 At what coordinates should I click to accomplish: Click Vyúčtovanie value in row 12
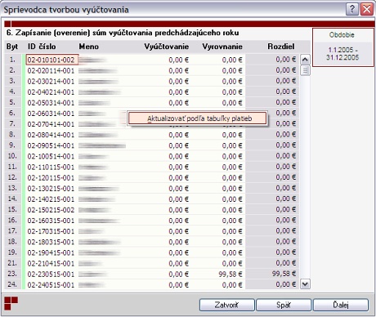click(178, 178)
